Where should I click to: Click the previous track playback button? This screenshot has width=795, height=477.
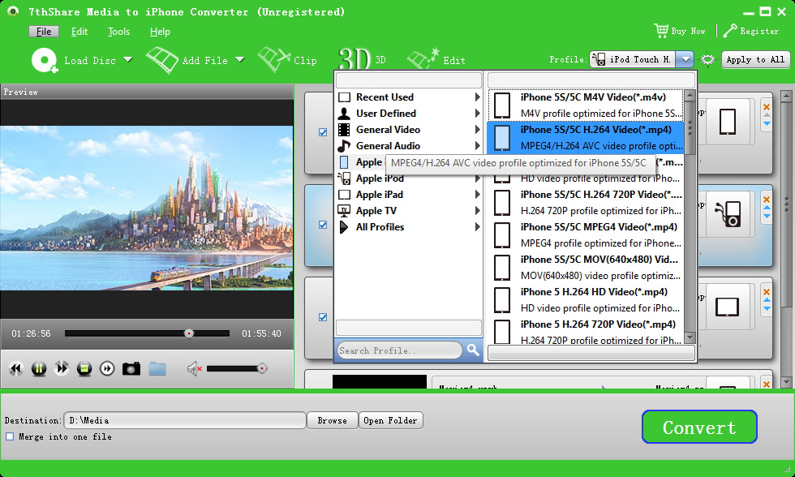[16, 368]
